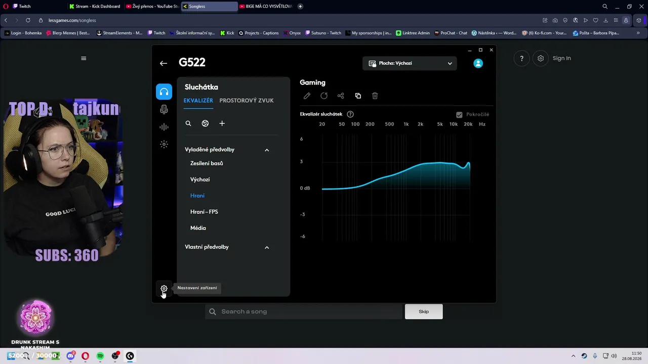
Task: Collapse the Vyladěné předvolby section
Action: click(x=267, y=150)
